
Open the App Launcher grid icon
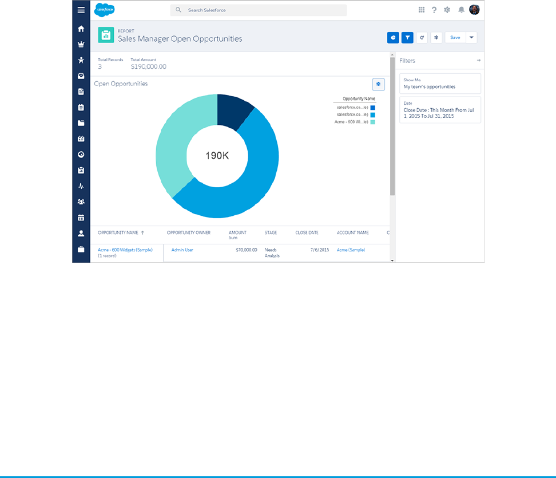click(421, 10)
